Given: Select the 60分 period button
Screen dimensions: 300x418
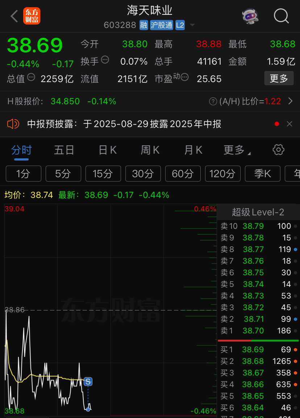Looking at the screenshot, I should [x=183, y=174].
